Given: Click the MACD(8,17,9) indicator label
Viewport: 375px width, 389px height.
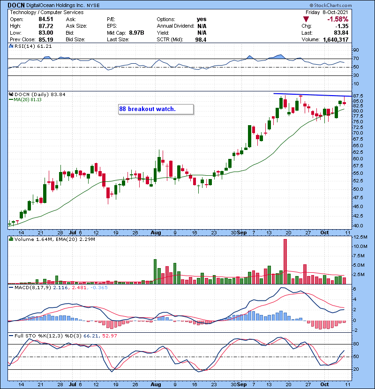Looking at the screenshot, I should [x=33, y=288].
